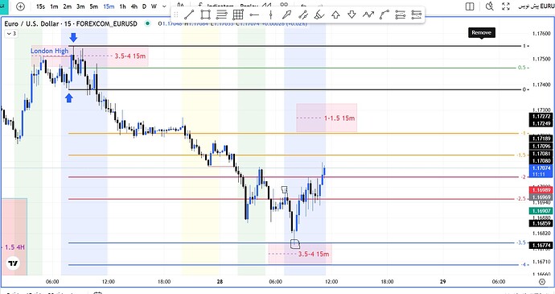This screenshot has width=555, height=294.
Task: Select the Rectangle drawing tool
Action: coord(205,14)
